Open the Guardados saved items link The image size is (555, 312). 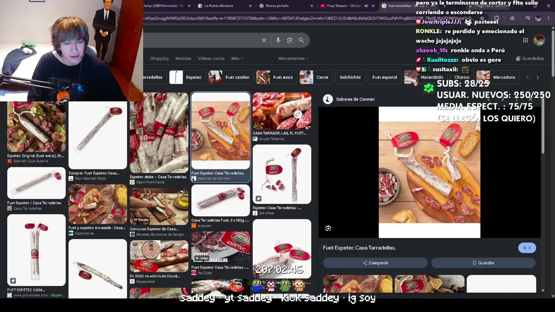[x=530, y=58]
